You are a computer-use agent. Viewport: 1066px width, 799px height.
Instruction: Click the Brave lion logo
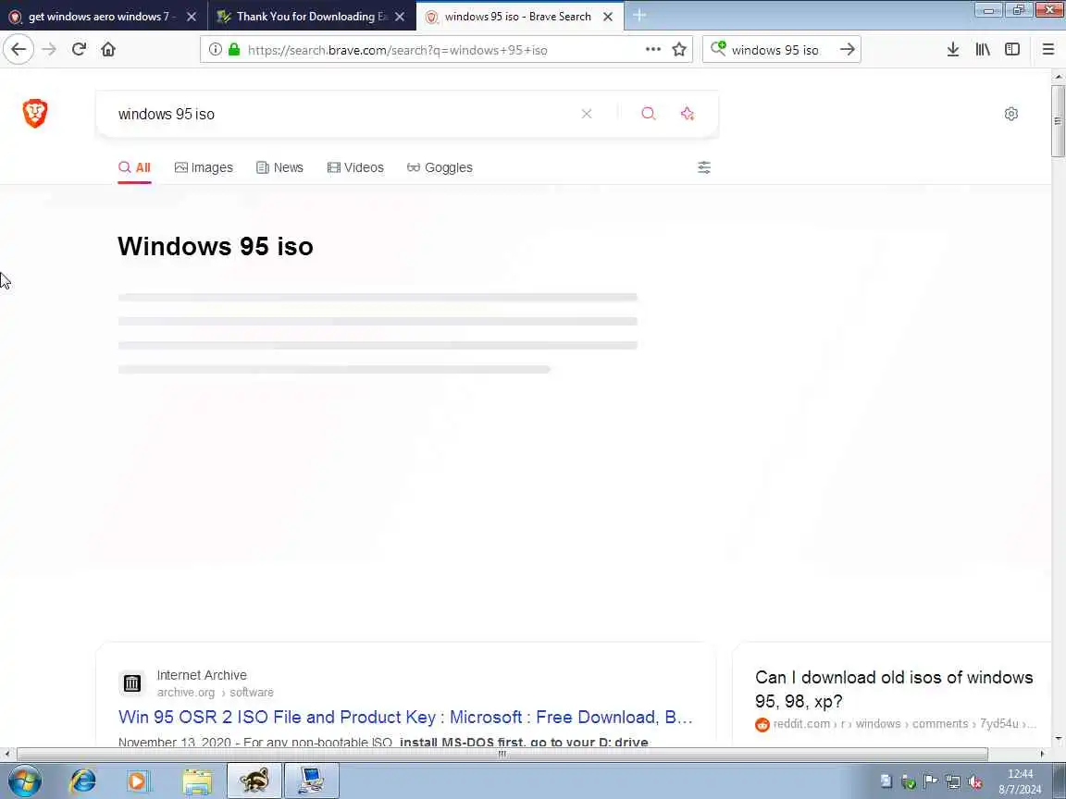coord(35,113)
